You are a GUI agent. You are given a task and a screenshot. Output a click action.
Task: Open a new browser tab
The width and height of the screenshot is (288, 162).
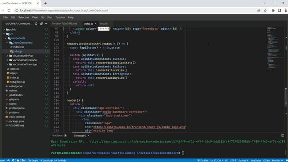tap(45, 3)
